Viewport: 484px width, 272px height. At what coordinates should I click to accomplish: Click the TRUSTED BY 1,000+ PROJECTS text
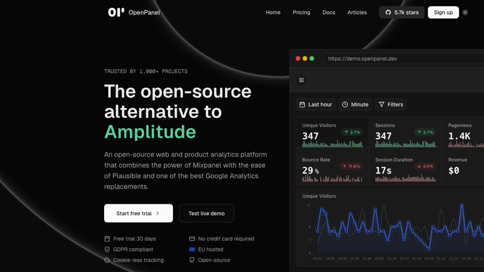point(146,71)
